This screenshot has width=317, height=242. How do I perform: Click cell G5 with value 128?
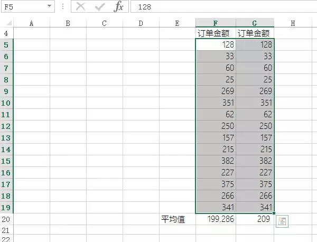255,44
